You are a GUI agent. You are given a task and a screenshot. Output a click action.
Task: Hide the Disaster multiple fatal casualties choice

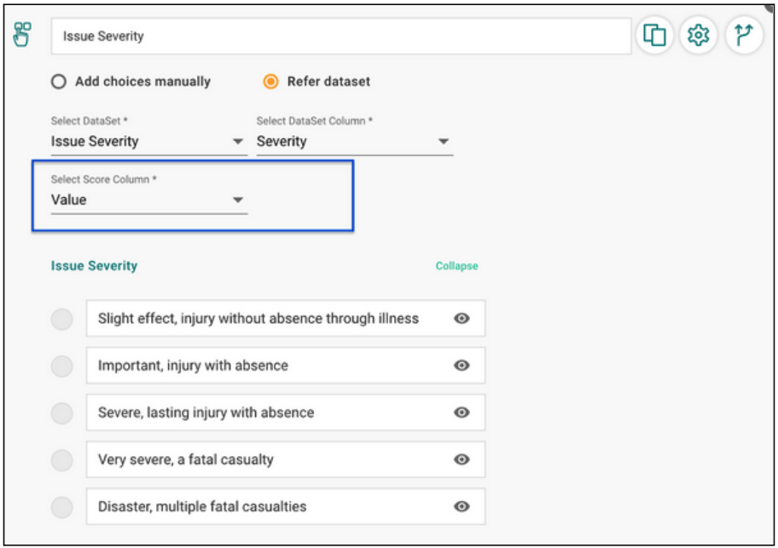(462, 506)
